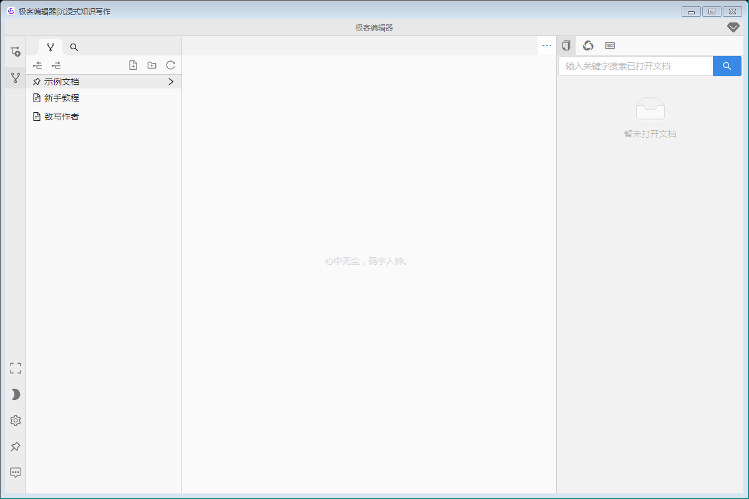Click the new folder icon
Screen dimensions: 749x499
coord(152,65)
